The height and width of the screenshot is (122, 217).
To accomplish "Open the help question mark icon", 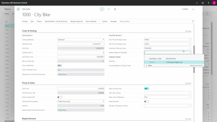I will 209,3.
